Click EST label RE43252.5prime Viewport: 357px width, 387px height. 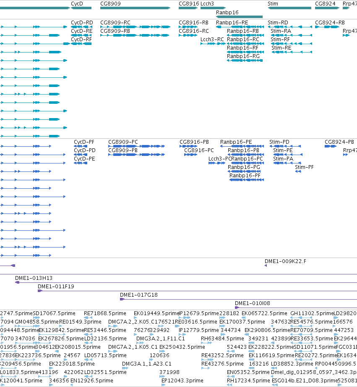[222, 355]
